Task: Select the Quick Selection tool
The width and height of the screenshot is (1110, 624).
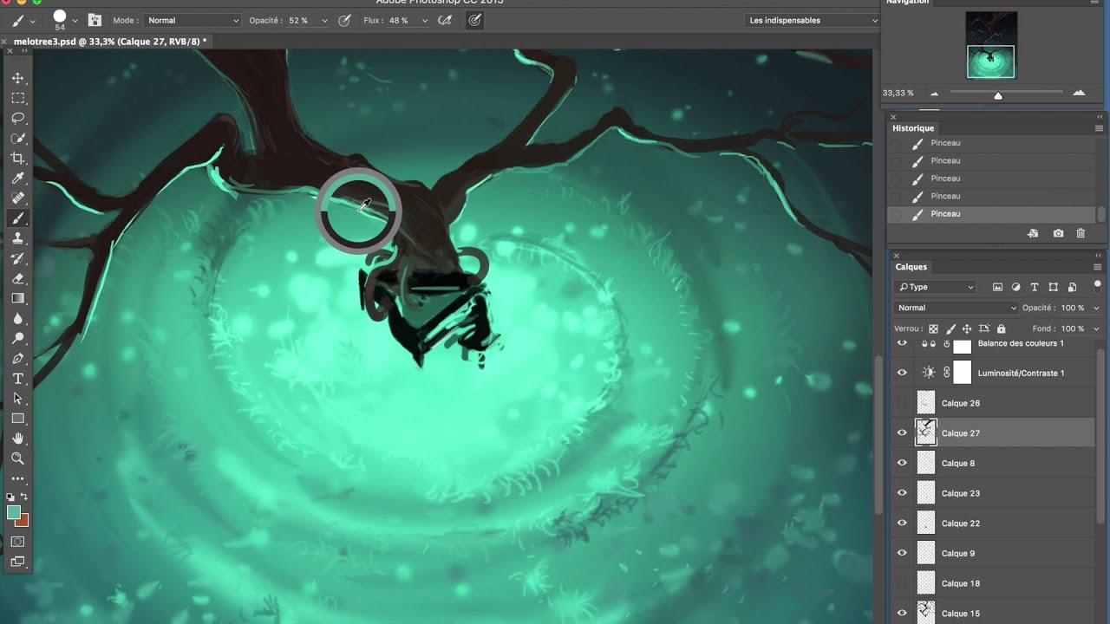Action: (x=17, y=138)
